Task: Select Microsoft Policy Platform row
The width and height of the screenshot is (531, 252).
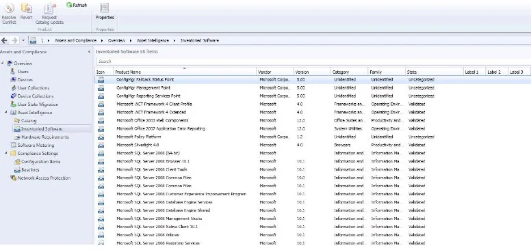Action: pos(312,137)
